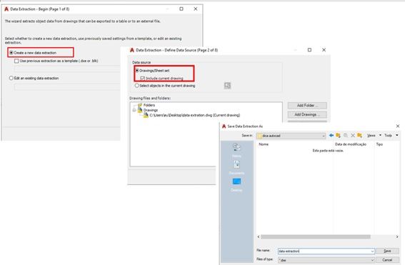The height and width of the screenshot is (265, 405).
Task: Click the select objects pick button icon
Action: point(227,86)
